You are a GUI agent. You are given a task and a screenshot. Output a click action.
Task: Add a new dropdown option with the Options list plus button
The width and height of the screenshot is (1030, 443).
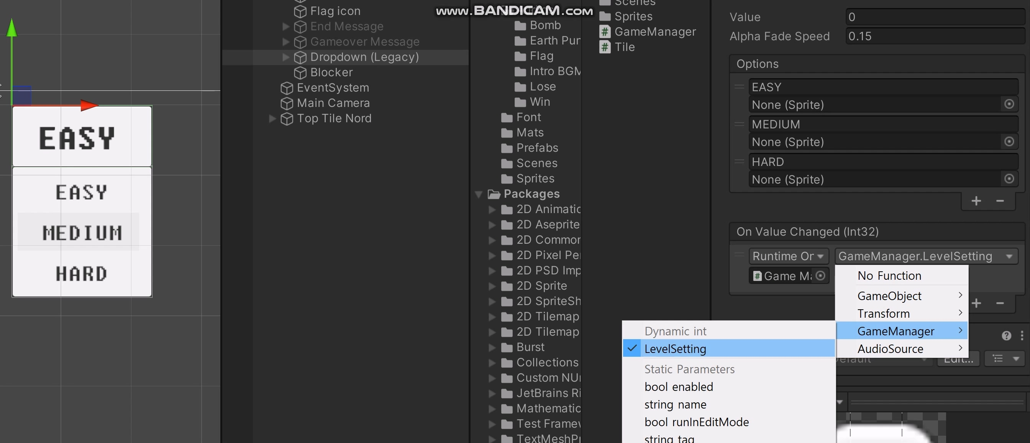976,201
